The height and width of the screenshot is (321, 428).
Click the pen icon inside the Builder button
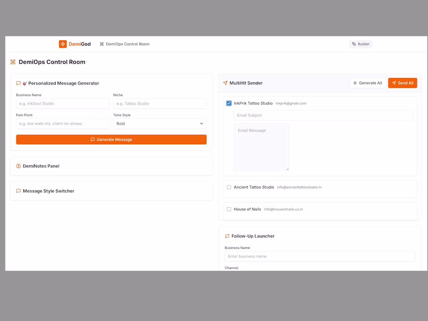(x=354, y=44)
